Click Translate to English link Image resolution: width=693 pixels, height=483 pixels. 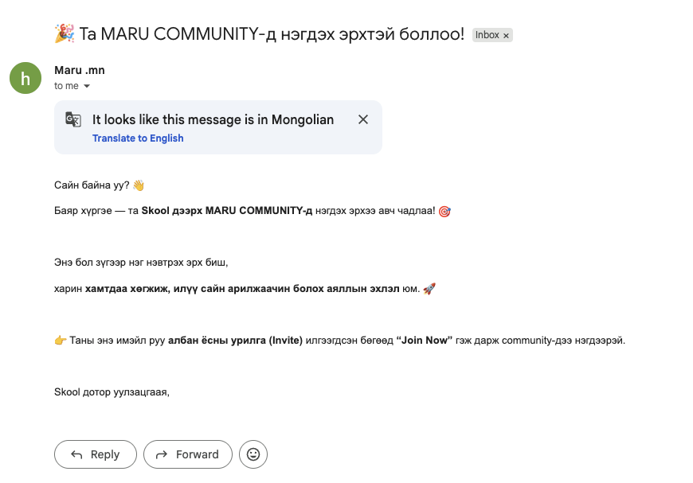tap(138, 138)
